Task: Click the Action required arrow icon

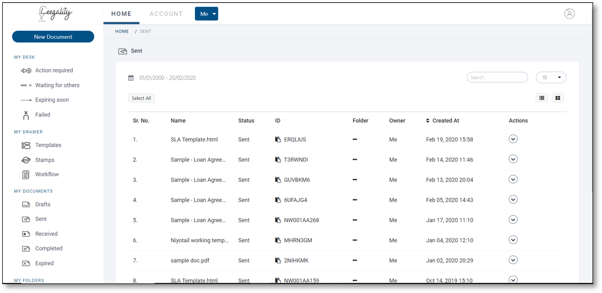Action: (26, 71)
